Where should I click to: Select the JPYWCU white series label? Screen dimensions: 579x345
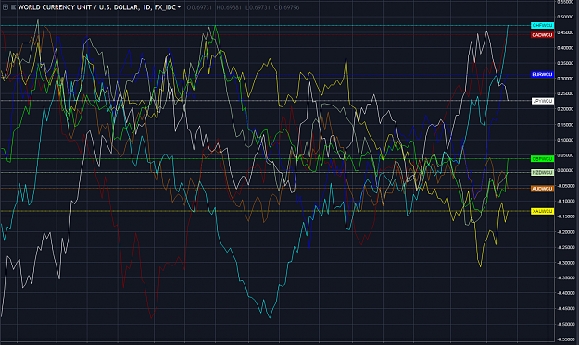coord(543,101)
